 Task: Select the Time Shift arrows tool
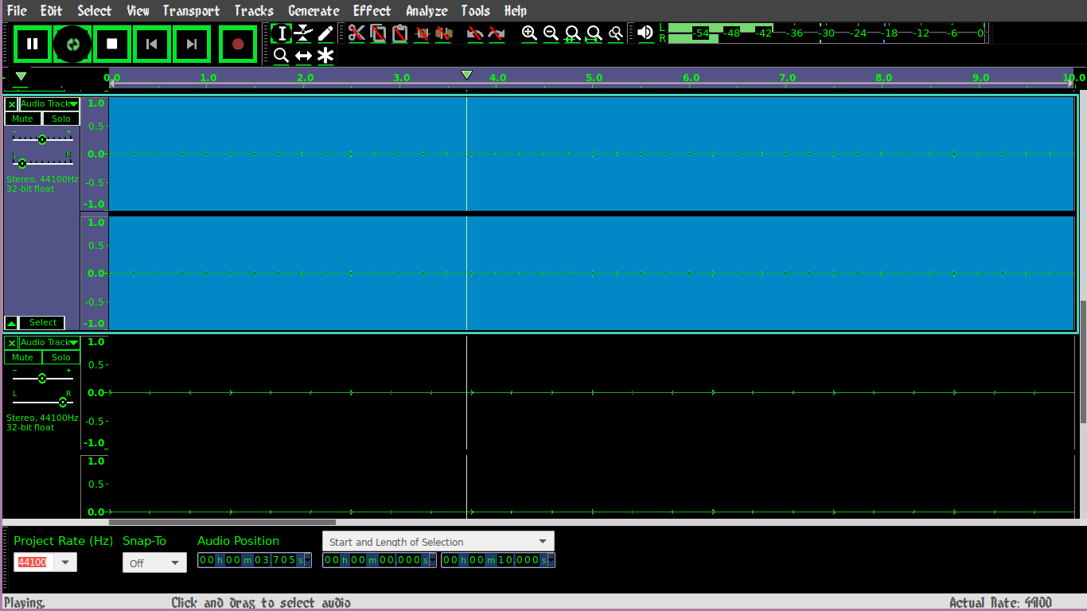[303, 56]
